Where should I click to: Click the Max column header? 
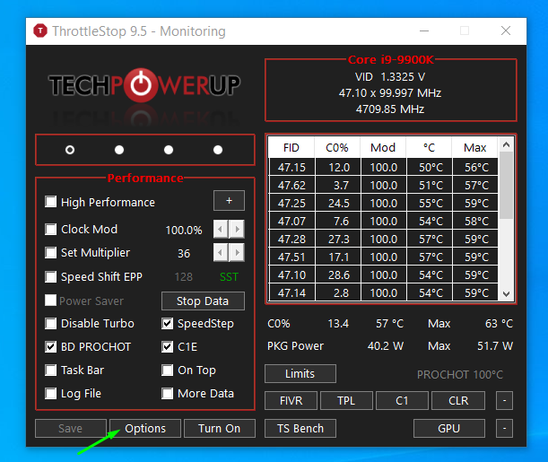point(475,147)
